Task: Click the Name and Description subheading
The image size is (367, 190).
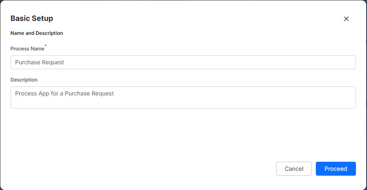Action: 37,33
